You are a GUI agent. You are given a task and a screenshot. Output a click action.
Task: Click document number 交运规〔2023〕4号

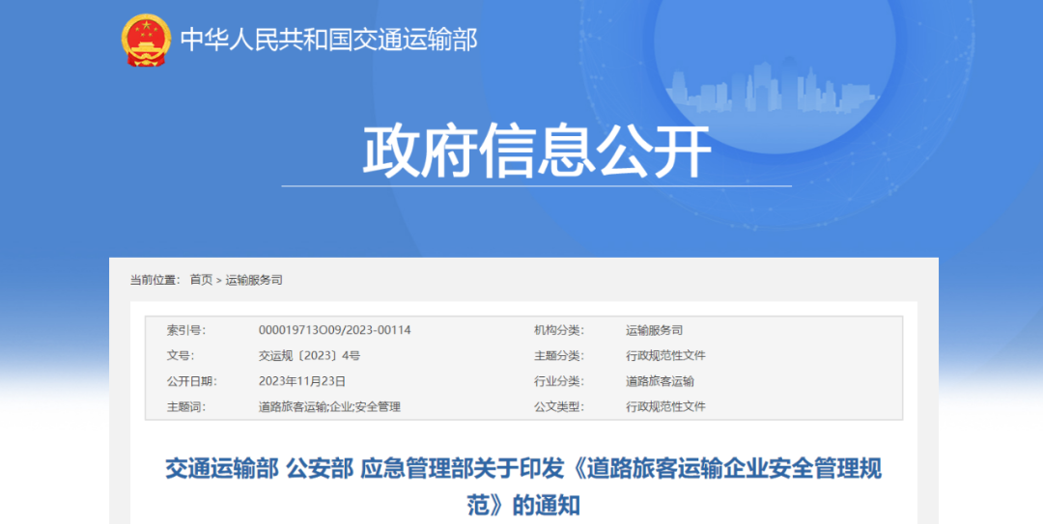click(309, 355)
